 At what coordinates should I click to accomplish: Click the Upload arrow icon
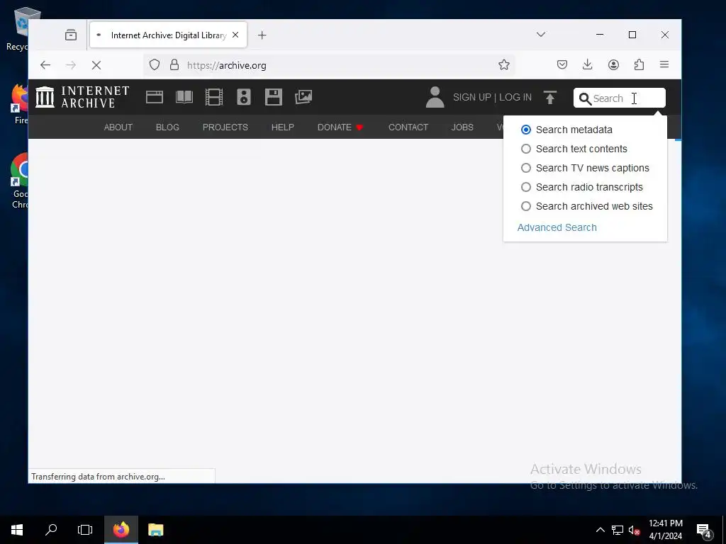[550, 97]
